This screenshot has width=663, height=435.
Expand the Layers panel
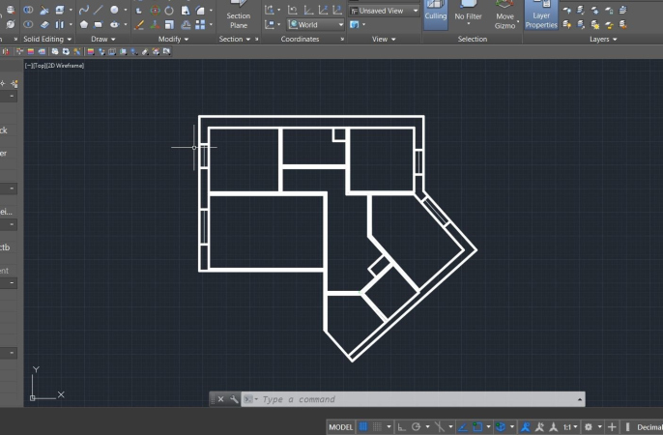point(603,40)
